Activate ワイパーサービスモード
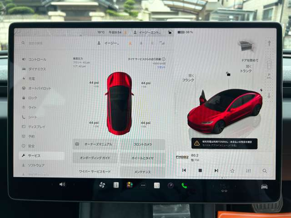The image size is (291, 218). [x=95, y=172]
